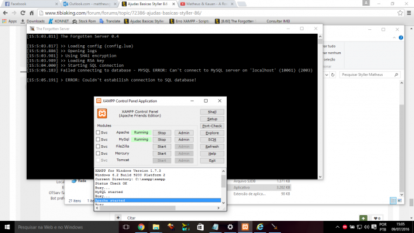Stop the Apache module
Image resolution: width=414 pixels, height=233 pixels.
pos(162,132)
